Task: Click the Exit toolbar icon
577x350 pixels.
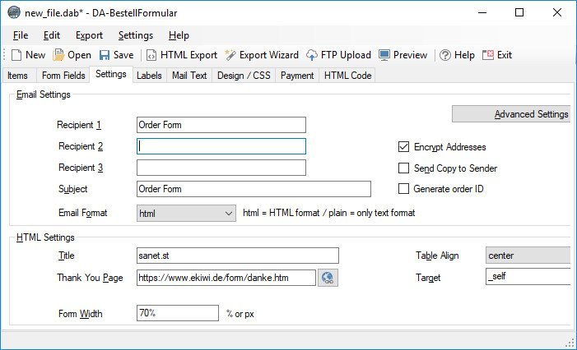Action: pos(488,55)
